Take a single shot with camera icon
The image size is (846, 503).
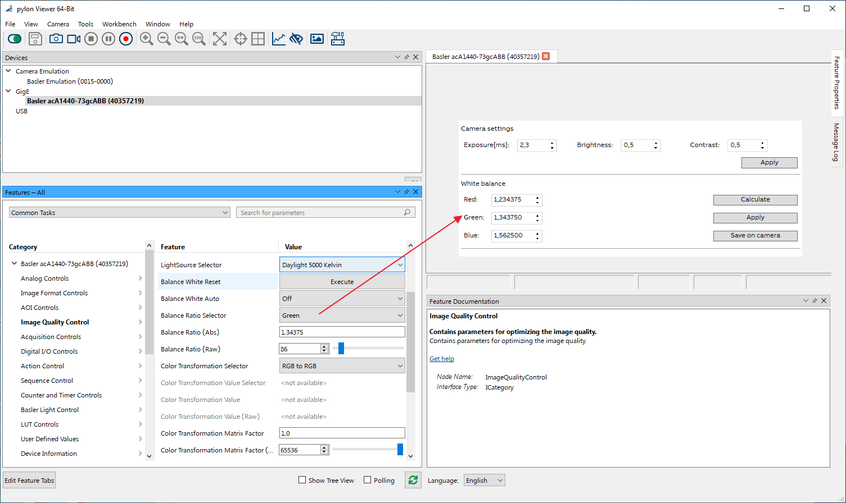click(56, 39)
